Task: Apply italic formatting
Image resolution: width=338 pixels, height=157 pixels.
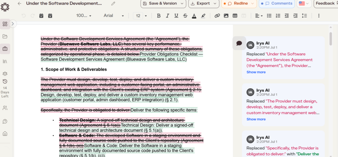Action: click(167, 16)
